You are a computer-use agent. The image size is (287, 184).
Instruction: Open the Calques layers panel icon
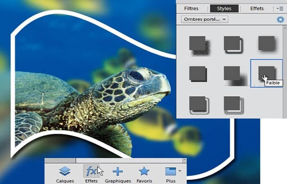pos(65,171)
